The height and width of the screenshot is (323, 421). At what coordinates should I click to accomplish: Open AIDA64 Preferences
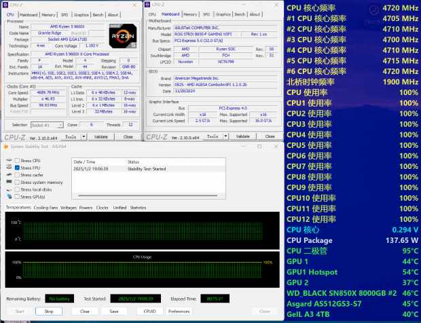(x=179, y=311)
